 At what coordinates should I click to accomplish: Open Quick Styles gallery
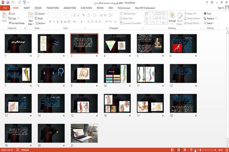coord(180,19)
